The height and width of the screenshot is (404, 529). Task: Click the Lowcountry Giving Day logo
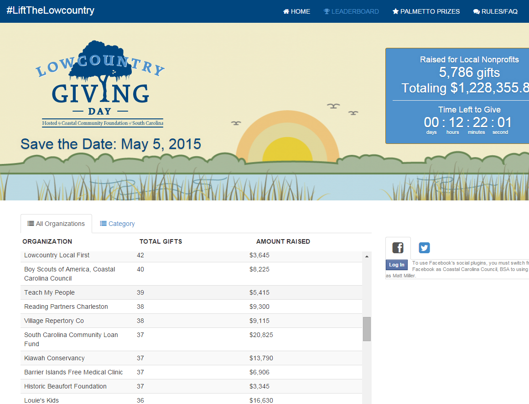[x=101, y=83]
